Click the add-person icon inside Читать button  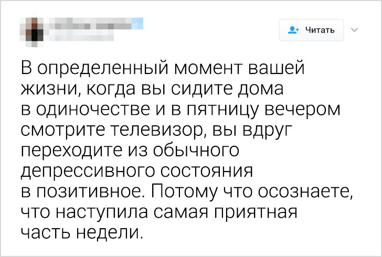point(294,30)
